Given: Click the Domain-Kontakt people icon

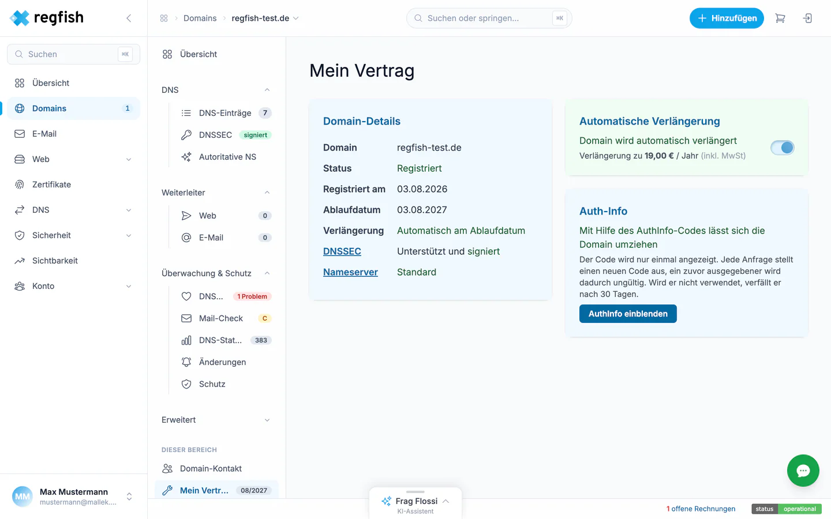Looking at the screenshot, I should (x=167, y=468).
